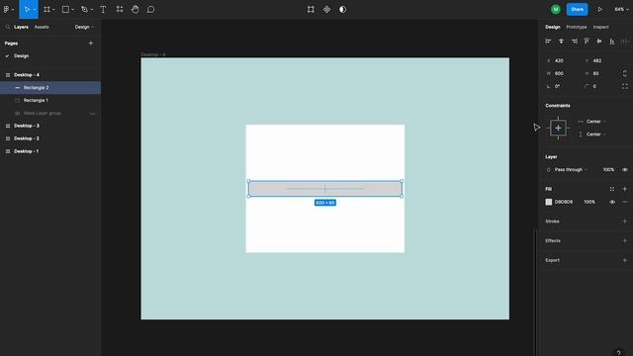The height and width of the screenshot is (356, 633).
Task: Align right icon in Design panel
Action: click(574, 42)
